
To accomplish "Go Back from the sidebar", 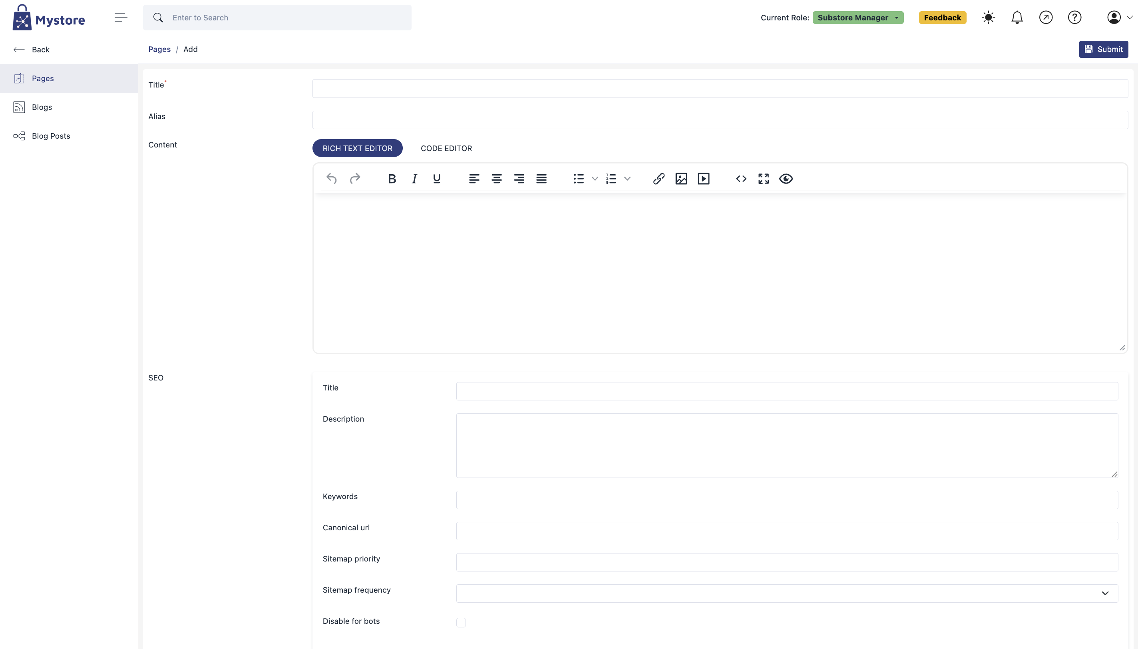I will (x=69, y=50).
